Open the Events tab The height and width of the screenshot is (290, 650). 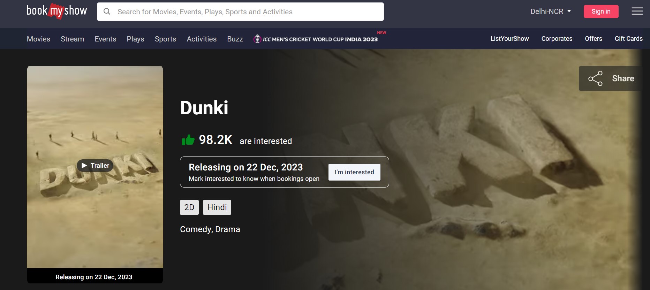[x=105, y=39]
